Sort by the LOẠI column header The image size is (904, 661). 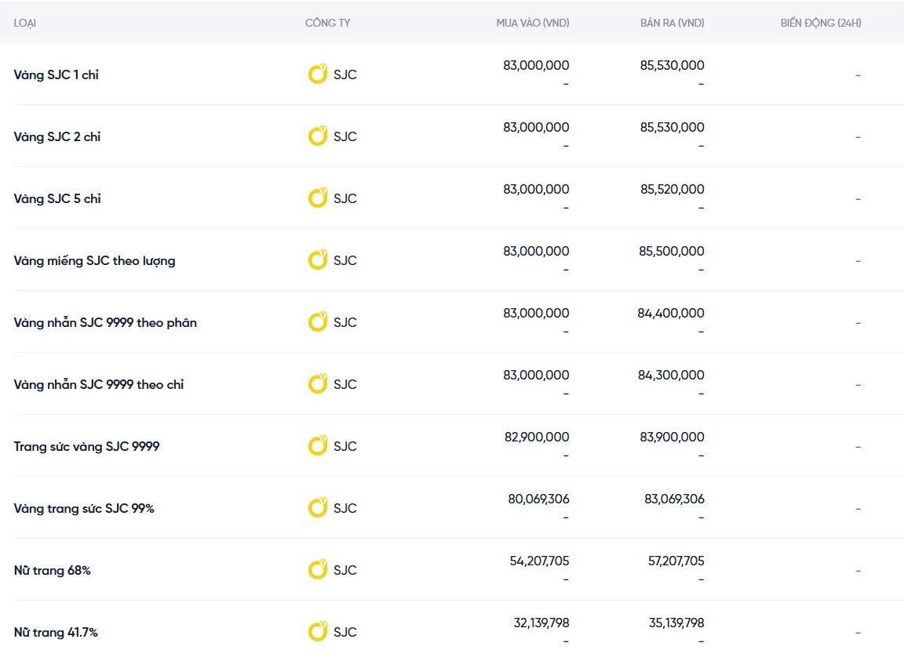click(x=25, y=23)
